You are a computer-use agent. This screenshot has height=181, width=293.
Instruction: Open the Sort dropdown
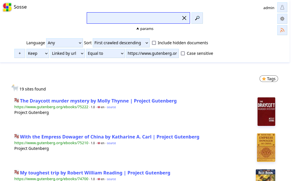121,43
